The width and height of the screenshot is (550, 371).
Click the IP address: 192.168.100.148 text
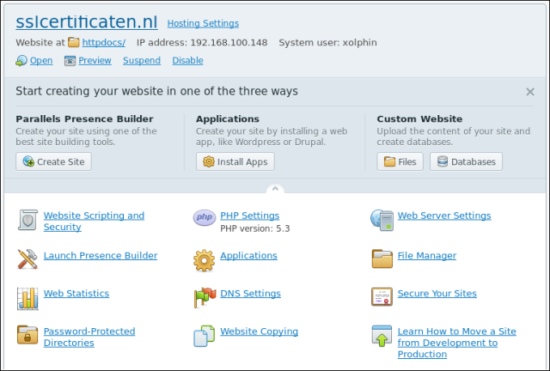pos(202,42)
